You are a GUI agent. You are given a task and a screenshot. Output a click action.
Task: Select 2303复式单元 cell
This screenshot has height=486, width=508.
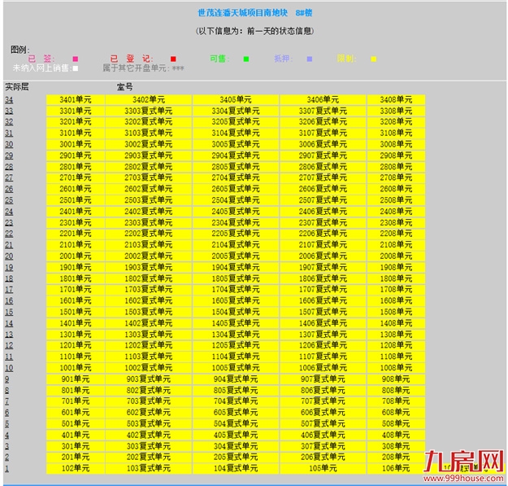149,222
